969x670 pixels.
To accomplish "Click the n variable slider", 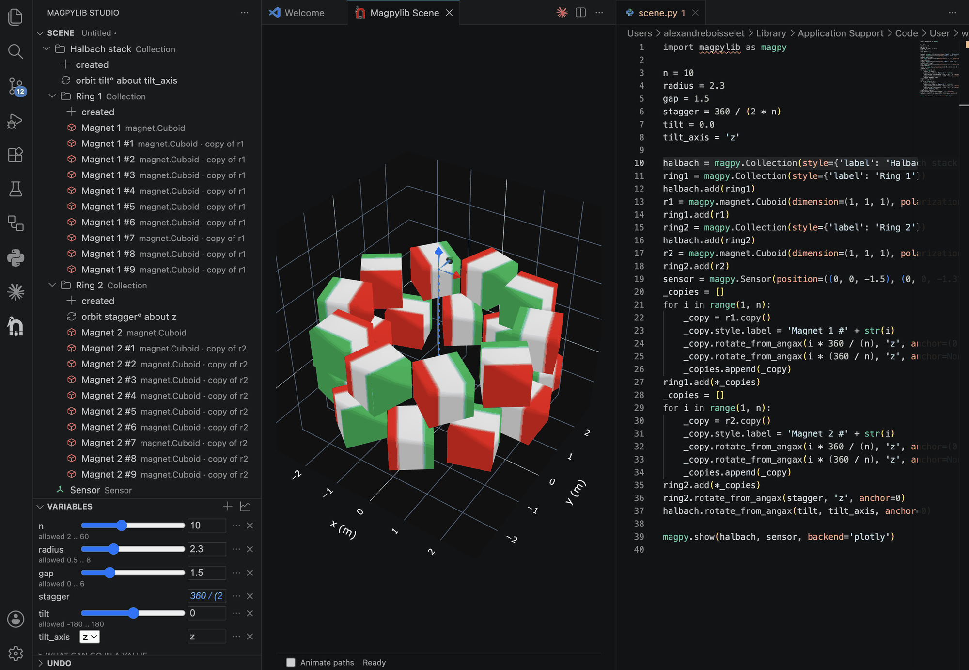I will (133, 526).
